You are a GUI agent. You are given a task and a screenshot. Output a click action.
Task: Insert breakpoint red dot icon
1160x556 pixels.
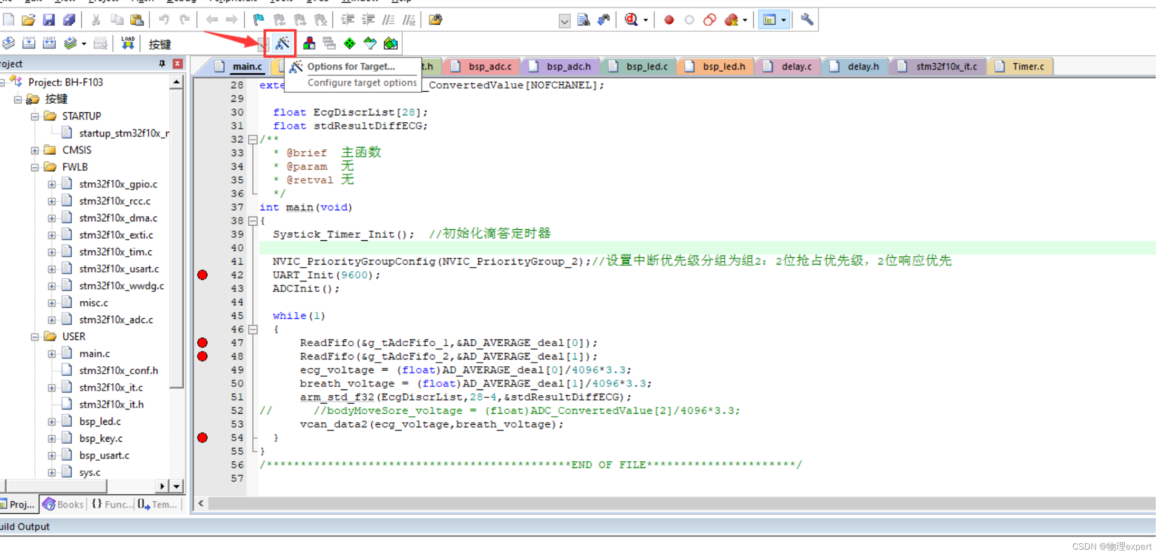669,20
